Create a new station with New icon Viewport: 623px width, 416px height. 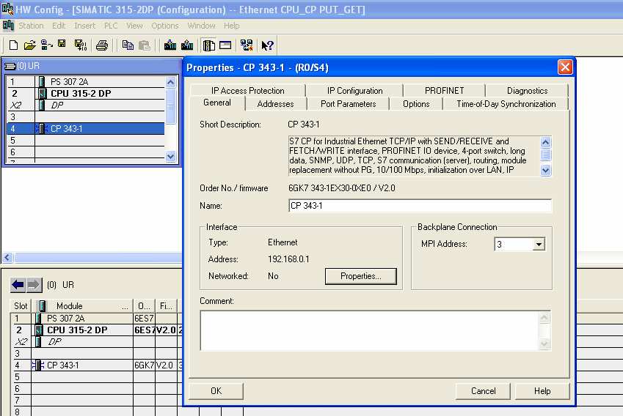[x=13, y=45]
